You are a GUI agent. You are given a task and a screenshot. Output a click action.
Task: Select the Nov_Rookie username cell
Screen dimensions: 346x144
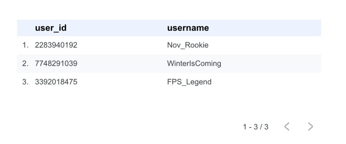[185, 46]
